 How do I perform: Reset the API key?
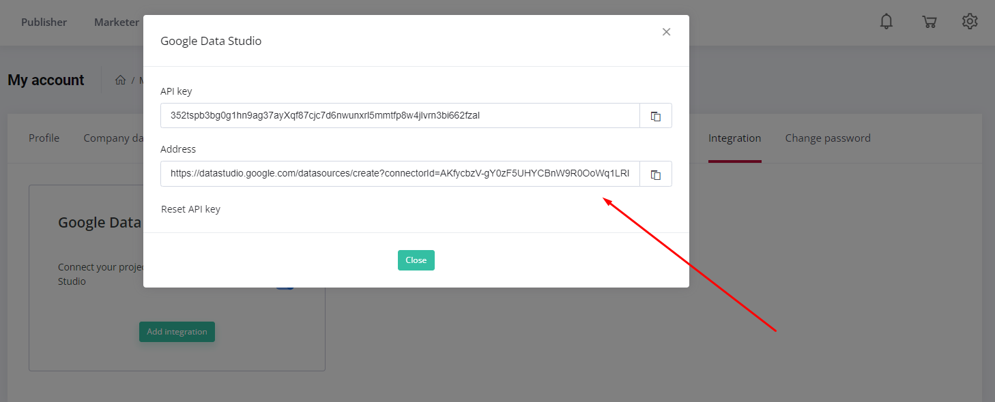tap(190, 209)
